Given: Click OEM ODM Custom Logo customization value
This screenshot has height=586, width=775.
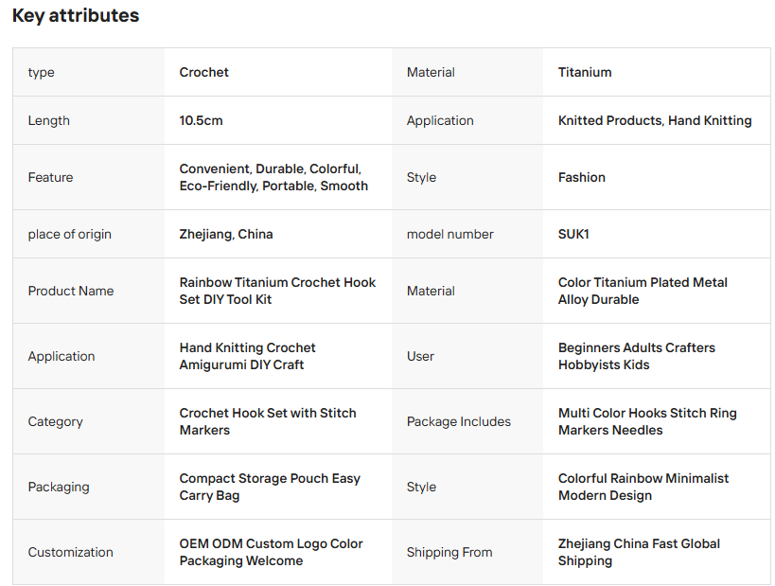Looking at the screenshot, I should tap(271, 552).
